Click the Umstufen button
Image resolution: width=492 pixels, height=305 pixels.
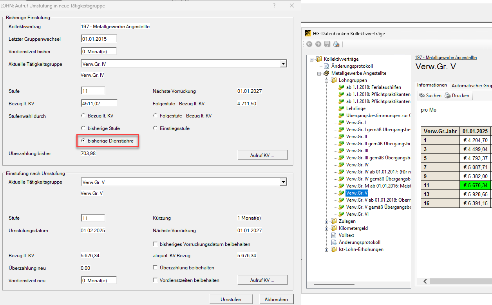tap(231, 299)
